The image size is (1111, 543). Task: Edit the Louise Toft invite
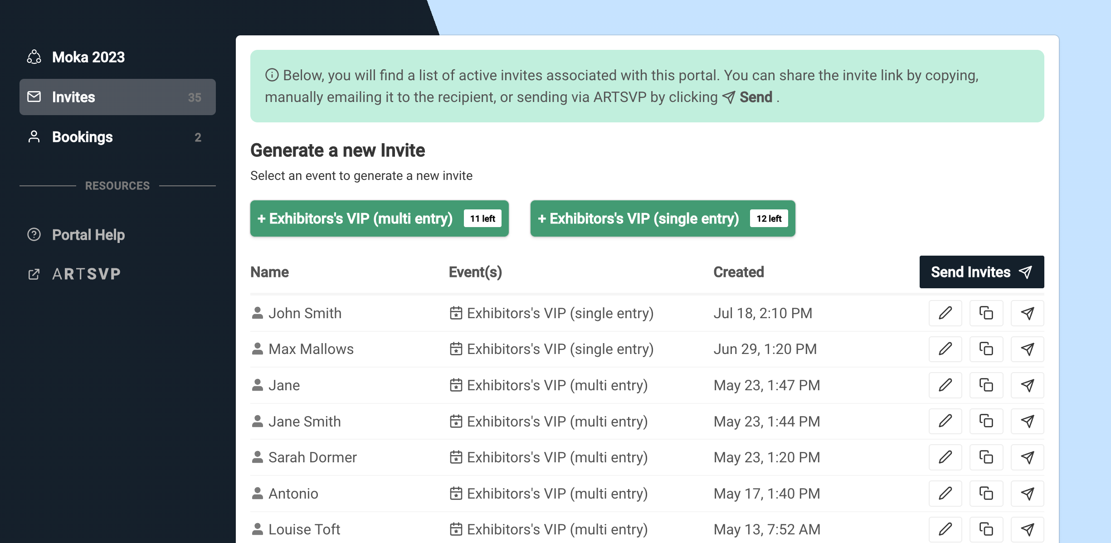[945, 529]
